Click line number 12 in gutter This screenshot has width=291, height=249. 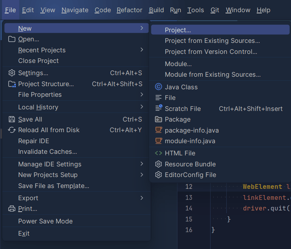tap(189, 186)
